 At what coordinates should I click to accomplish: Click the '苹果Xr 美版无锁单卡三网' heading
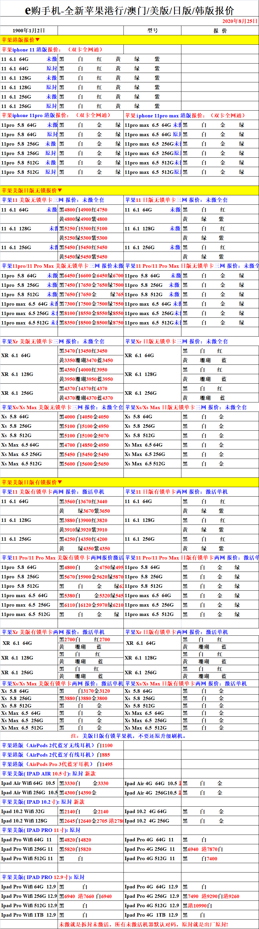click(53, 341)
